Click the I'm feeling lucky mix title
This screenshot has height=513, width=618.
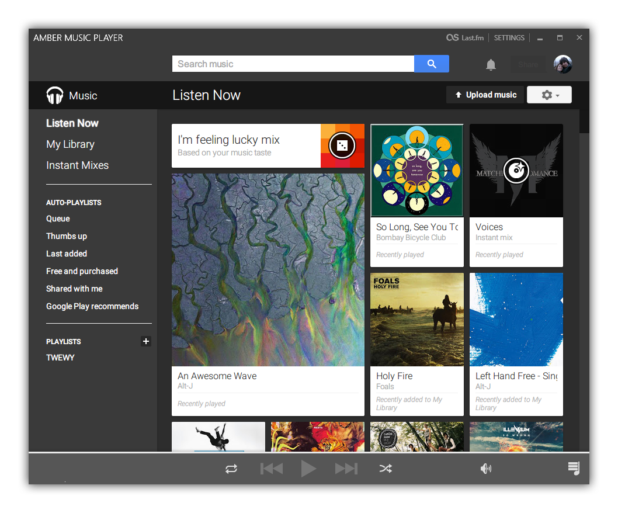point(228,140)
